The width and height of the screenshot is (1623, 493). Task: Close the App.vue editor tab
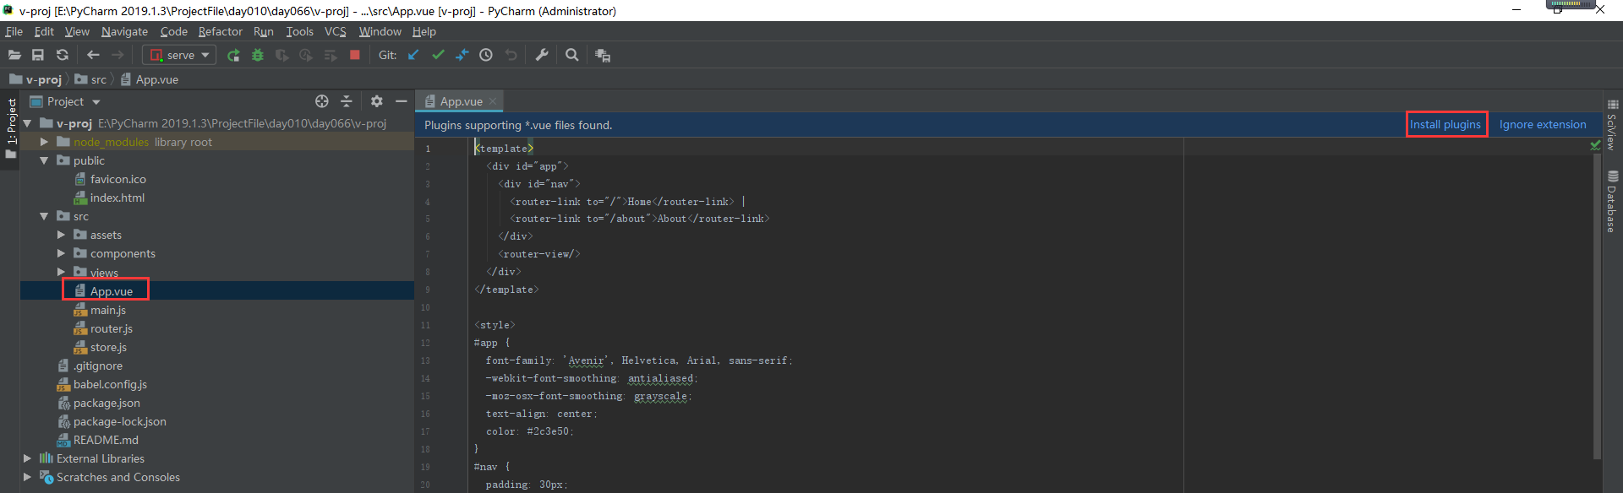pos(493,101)
